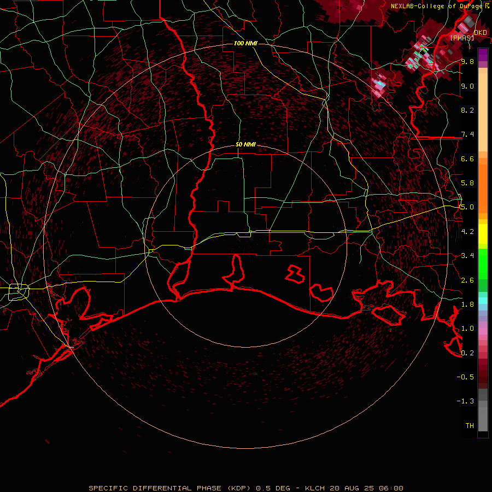Click the 3.4 scale value
Viewport: 492px width, 492px height.
(x=467, y=256)
